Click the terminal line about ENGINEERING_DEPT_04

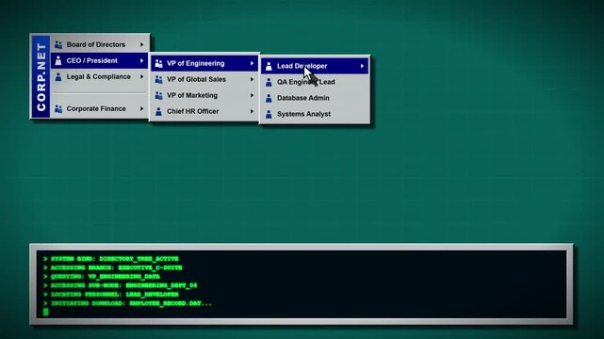(121, 285)
